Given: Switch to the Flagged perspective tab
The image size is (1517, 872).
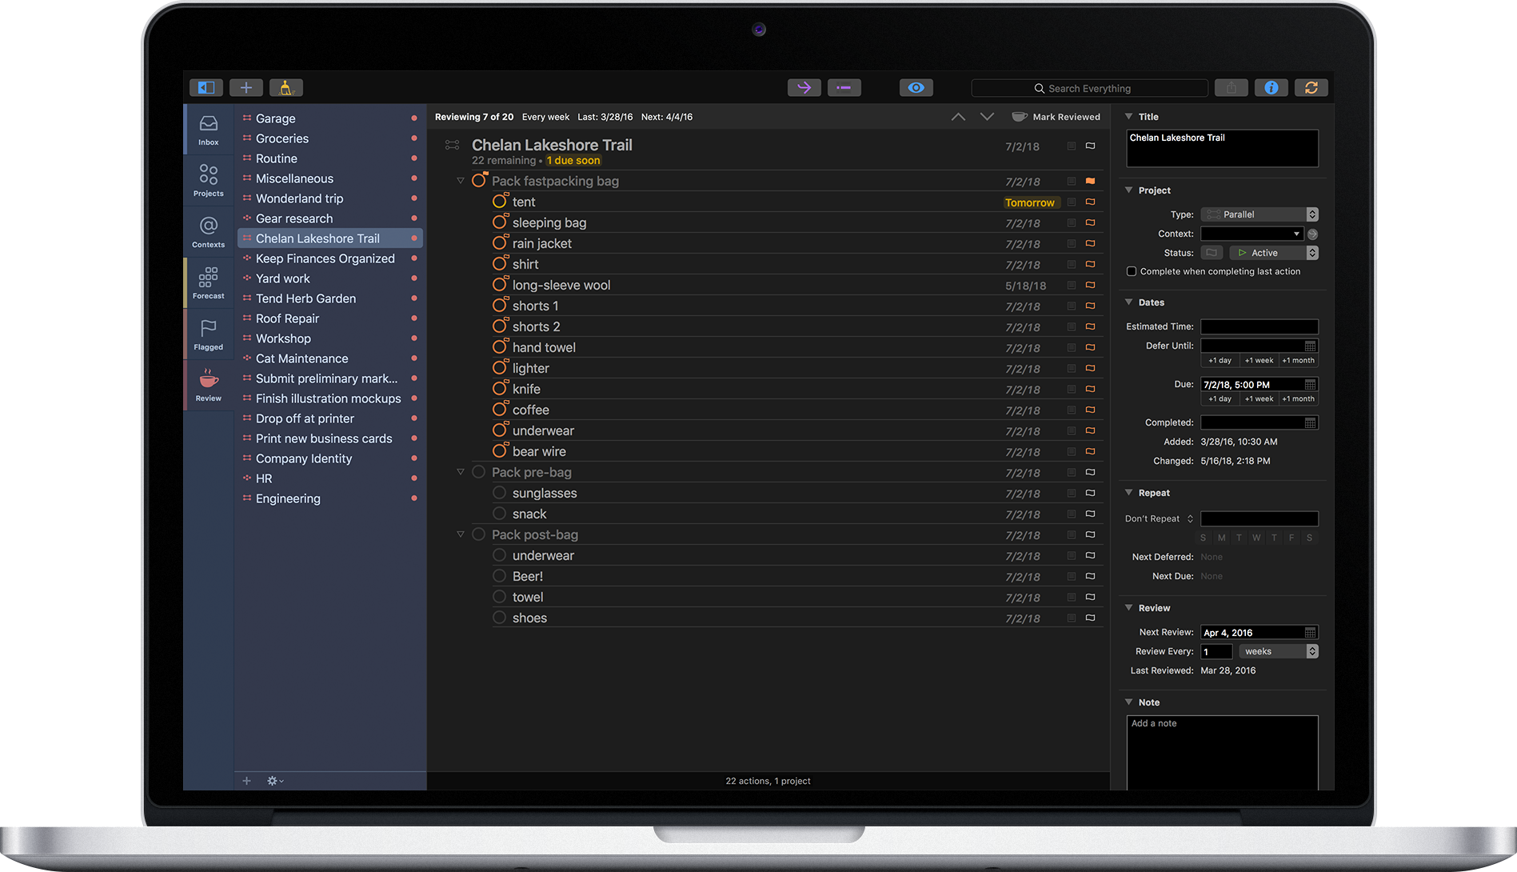Looking at the screenshot, I should (208, 334).
